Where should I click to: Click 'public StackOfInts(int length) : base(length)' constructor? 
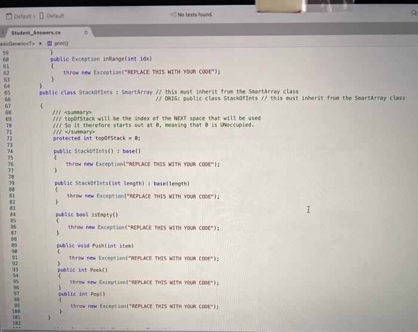122,184
